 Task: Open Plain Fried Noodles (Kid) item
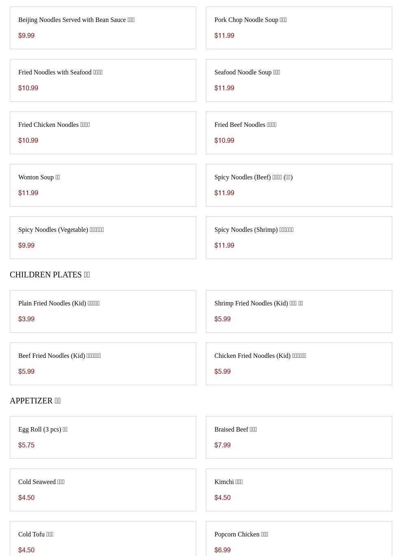point(103,311)
